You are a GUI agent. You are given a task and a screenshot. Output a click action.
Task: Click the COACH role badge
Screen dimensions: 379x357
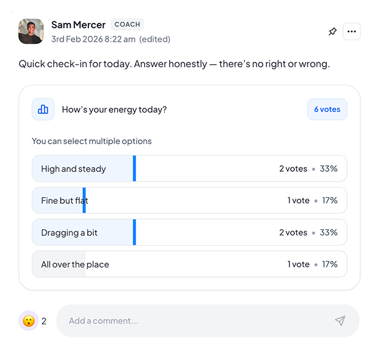pyautogui.click(x=127, y=25)
